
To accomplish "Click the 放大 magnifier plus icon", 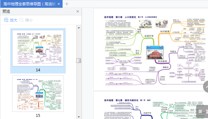I will (x=6, y=20).
